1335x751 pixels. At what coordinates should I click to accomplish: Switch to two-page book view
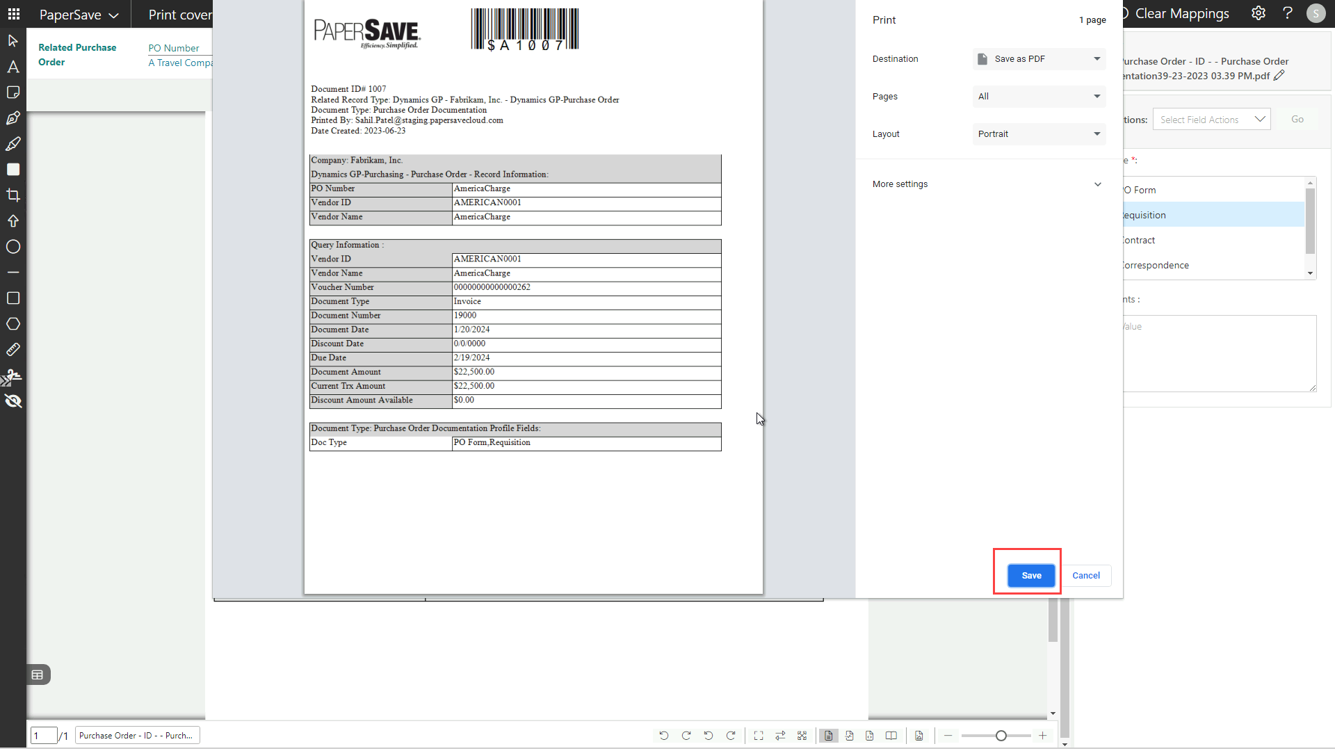pos(891,736)
